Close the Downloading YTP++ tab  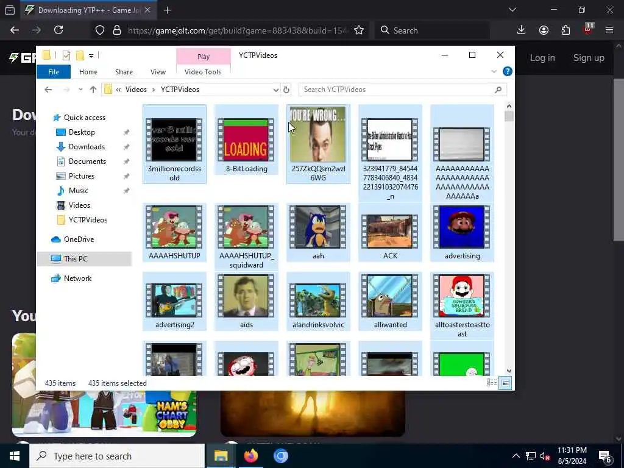coord(147,10)
